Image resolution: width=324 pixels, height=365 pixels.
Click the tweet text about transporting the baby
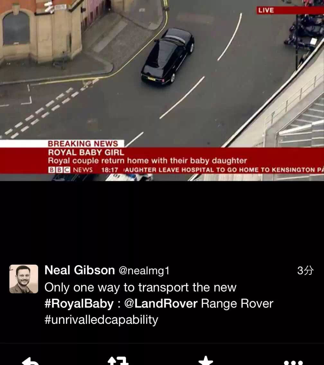[x=158, y=303]
